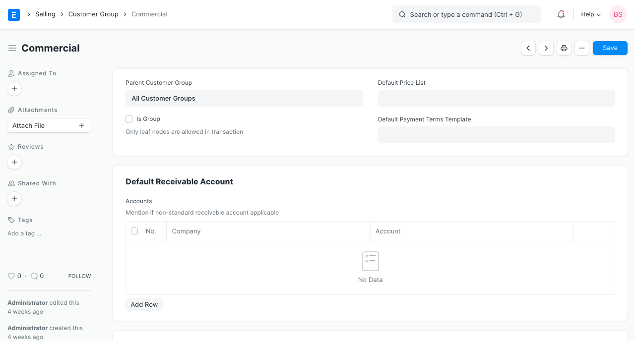Click the print icon
The image size is (635, 341).
point(564,48)
